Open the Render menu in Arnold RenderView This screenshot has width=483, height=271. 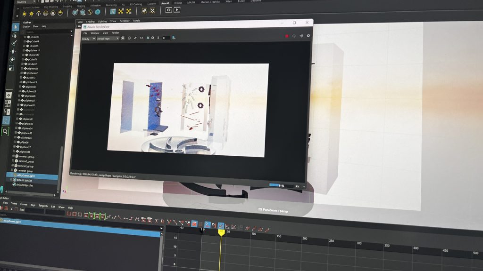tap(115, 33)
